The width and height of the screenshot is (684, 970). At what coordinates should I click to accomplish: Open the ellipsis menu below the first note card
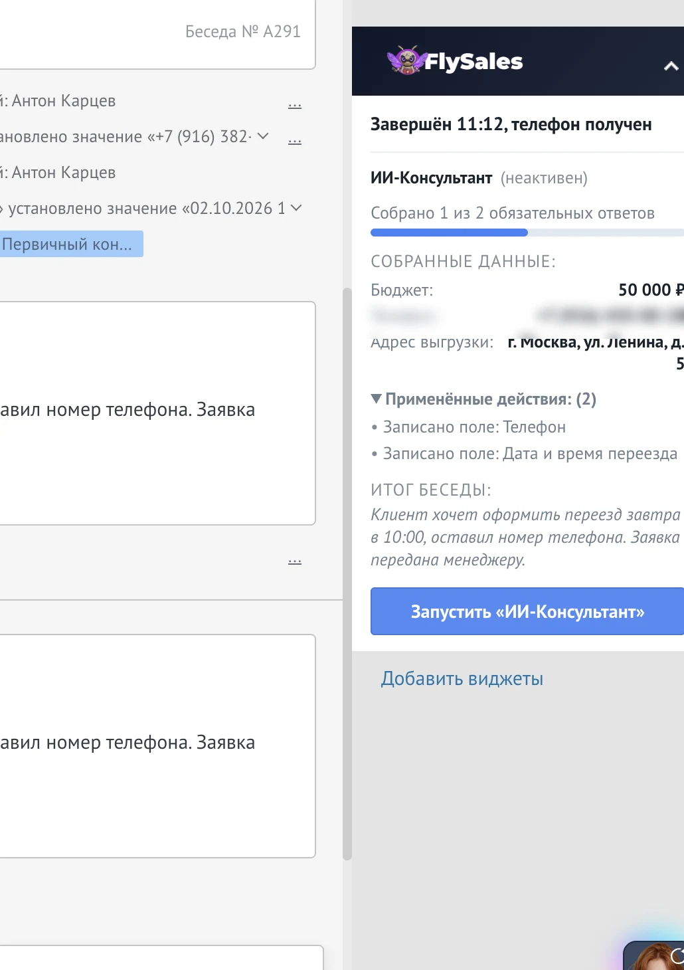[295, 561]
